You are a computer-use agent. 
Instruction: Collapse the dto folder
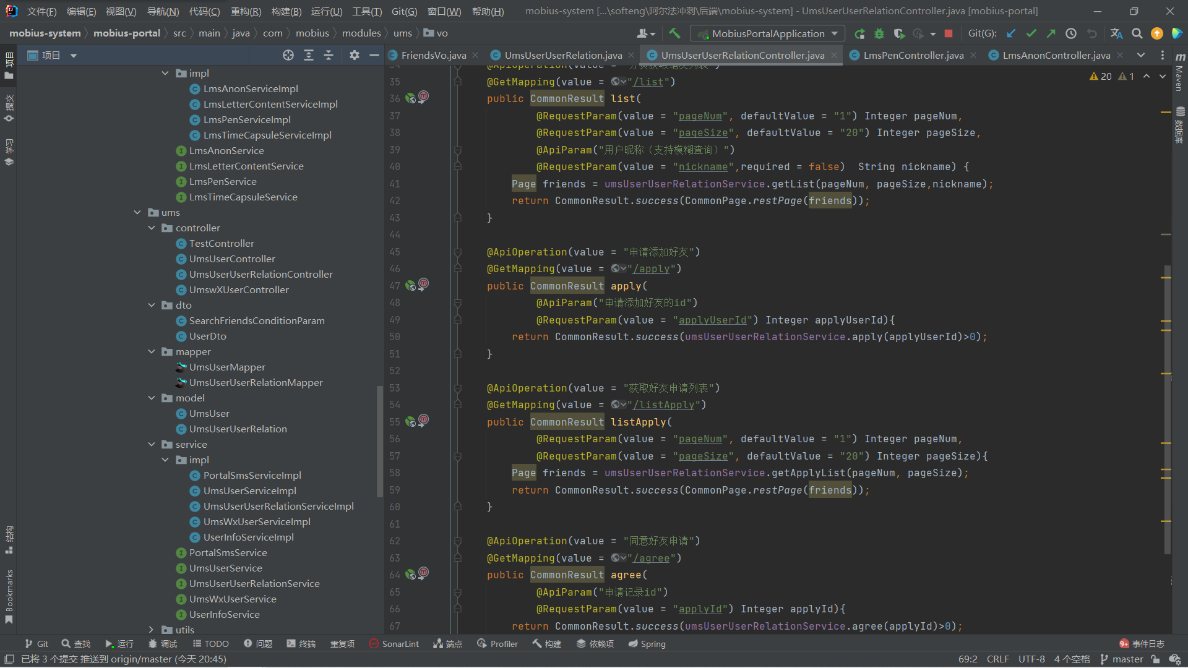coord(152,305)
